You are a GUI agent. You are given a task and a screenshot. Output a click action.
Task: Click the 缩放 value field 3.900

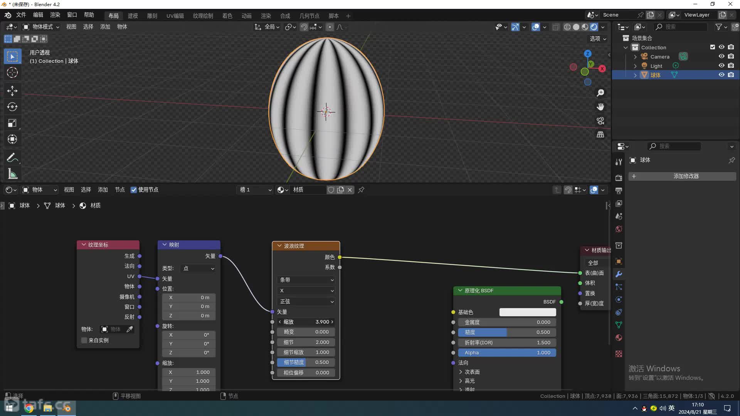306,322
